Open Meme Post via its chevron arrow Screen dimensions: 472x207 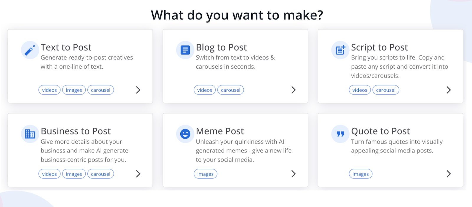(x=293, y=174)
